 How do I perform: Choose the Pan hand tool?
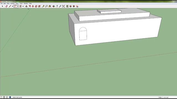(x=57, y=6)
